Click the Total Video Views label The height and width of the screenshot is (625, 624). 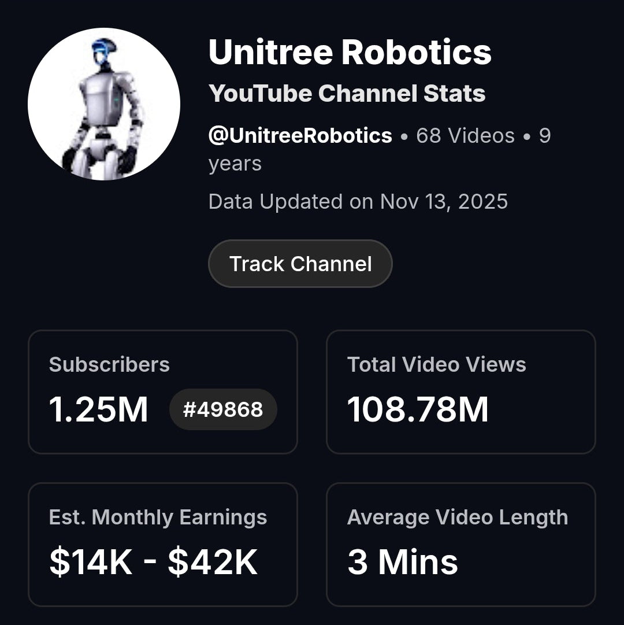pyautogui.click(x=436, y=365)
